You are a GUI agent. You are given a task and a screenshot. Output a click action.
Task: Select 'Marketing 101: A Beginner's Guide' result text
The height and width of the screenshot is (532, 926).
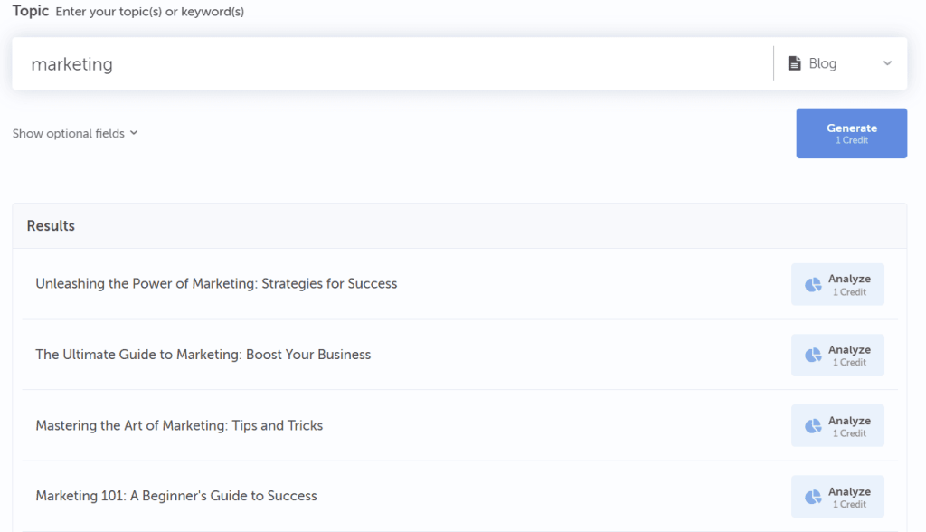[x=176, y=496]
